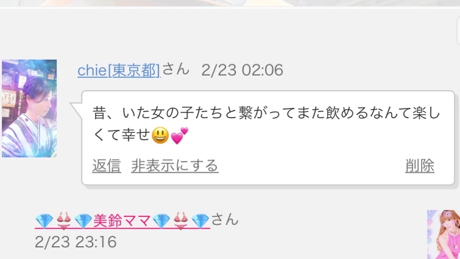Click 削除 to delete chie's comment
Screen dimensions: 460x259
(420, 166)
